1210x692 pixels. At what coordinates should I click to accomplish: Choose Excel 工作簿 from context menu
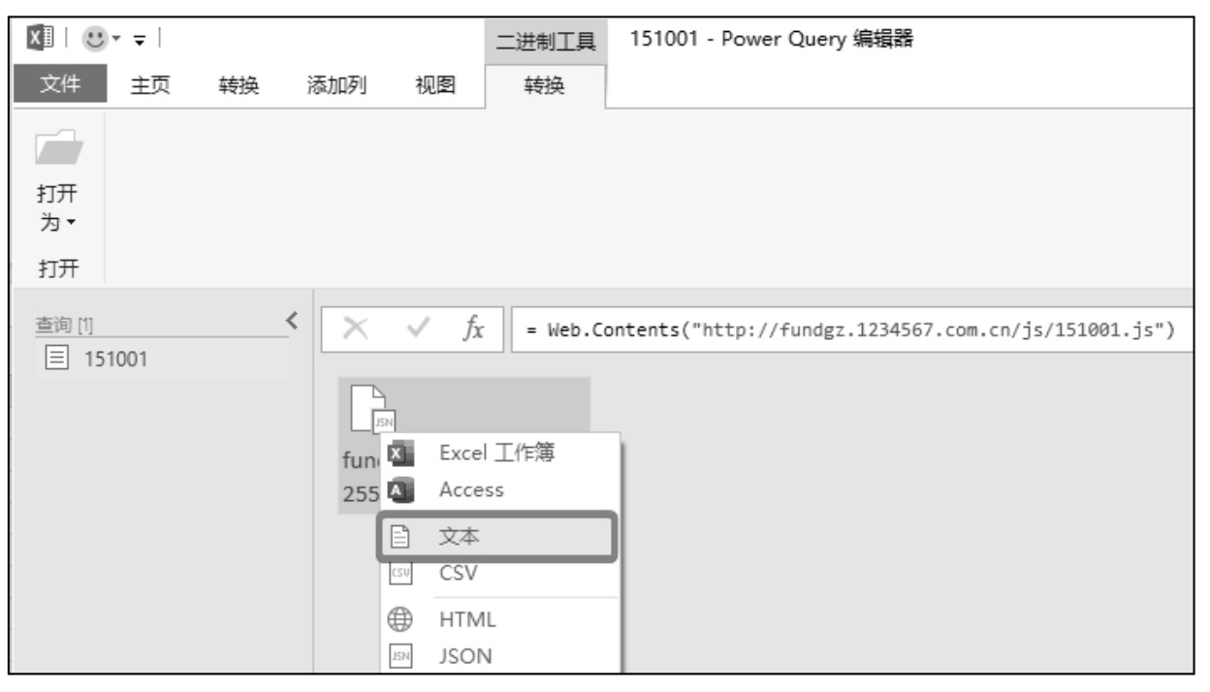(498, 453)
